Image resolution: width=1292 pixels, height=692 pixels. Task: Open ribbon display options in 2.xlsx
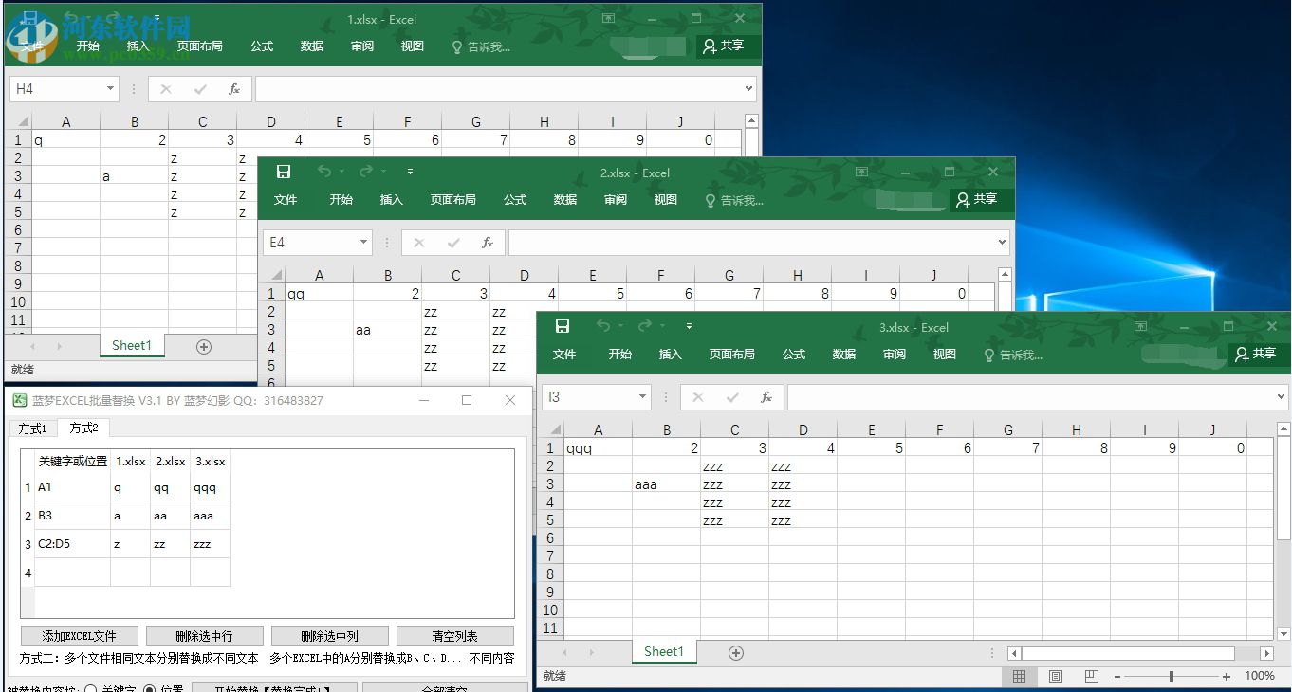[861, 173]
